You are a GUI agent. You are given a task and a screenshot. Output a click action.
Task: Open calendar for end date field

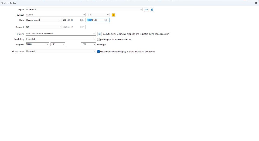105,20
